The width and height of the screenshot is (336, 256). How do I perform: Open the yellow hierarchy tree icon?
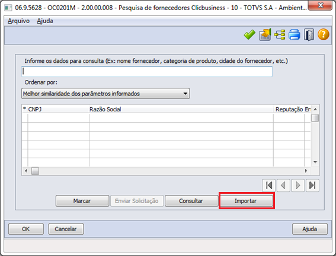[280, 34]
